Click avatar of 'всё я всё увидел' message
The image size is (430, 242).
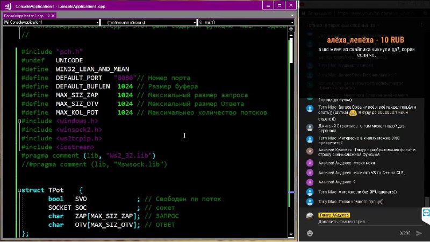click(x=310, y=109)
